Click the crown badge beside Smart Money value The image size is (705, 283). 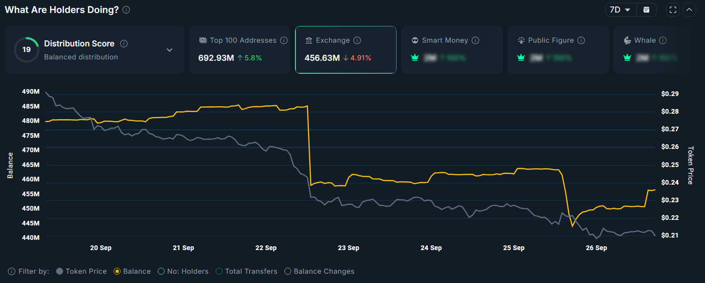415,58
